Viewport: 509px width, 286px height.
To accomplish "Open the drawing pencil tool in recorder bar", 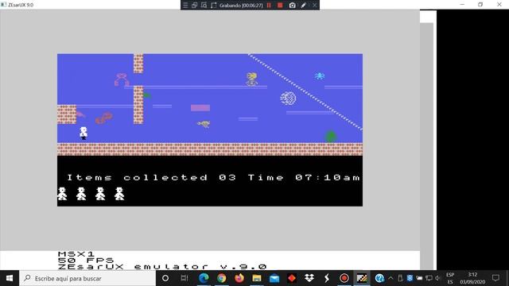I will coord(304,6).
